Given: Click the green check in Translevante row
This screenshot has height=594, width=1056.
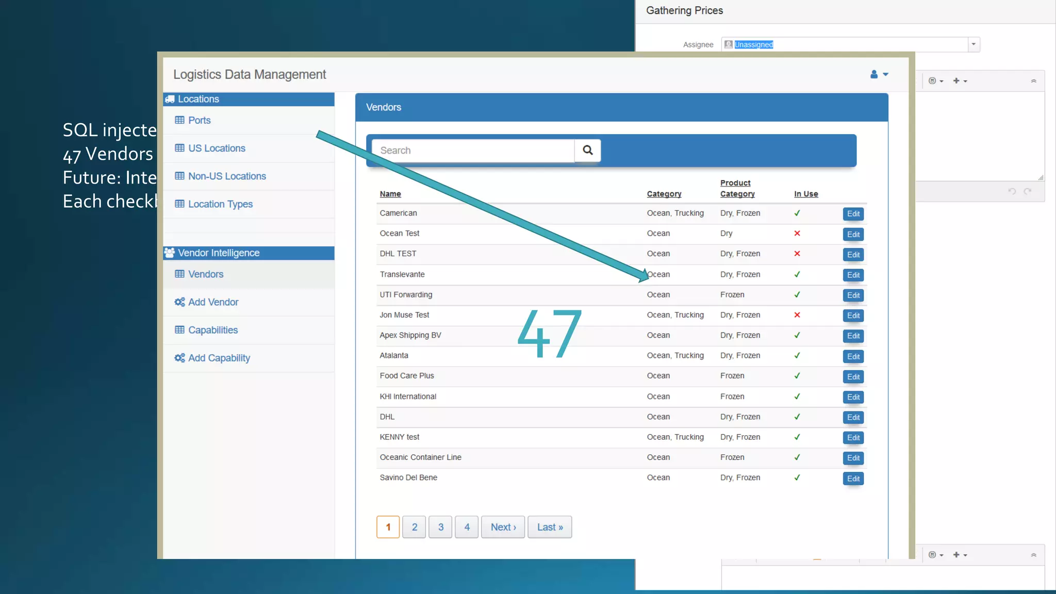Looking at the screenshot, I should pos(797,274).
